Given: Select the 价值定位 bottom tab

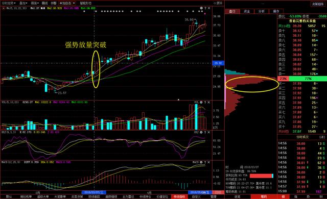Looking at the screenshot, I should (162, 196).
